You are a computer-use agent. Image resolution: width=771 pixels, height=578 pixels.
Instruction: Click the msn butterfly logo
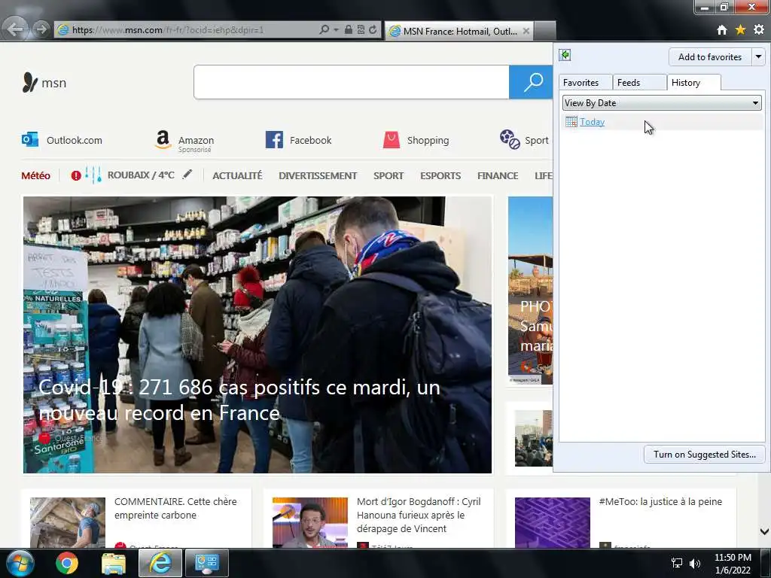click(44, 83)
